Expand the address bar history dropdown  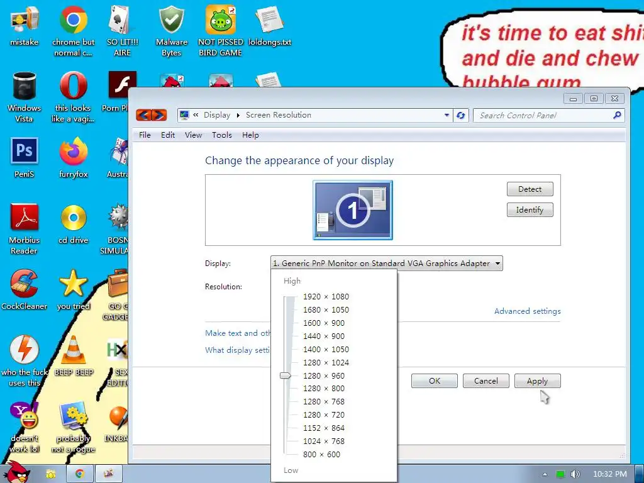[x=447, y=116]
